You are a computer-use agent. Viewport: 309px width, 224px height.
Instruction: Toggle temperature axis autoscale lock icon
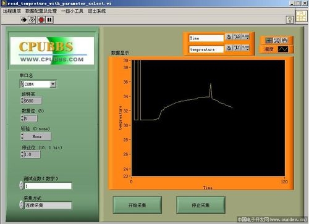click(229, 48)
